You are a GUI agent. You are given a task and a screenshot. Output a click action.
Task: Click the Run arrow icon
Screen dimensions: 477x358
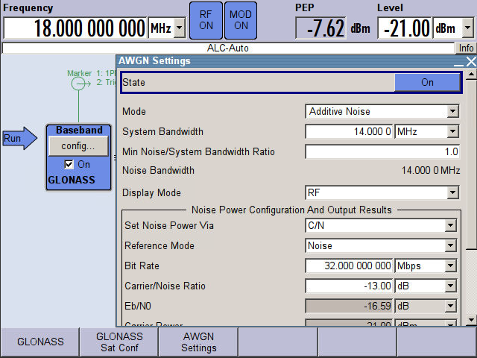[20, 139]
